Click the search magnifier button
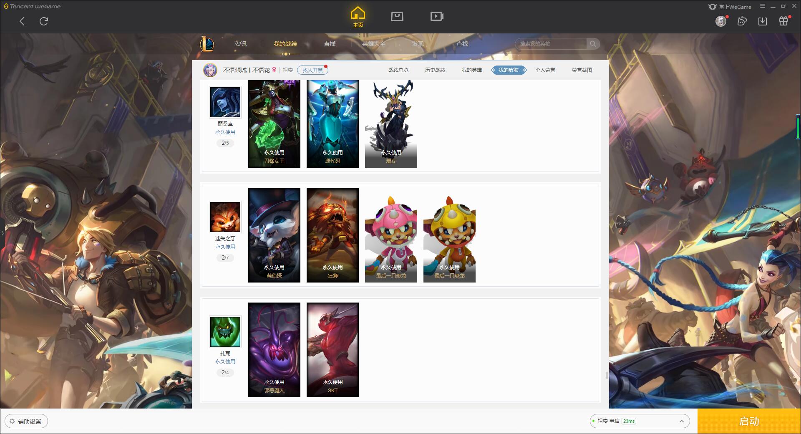Screen dimensions: 801x434 pyautogui.click(x=593, y=44)
